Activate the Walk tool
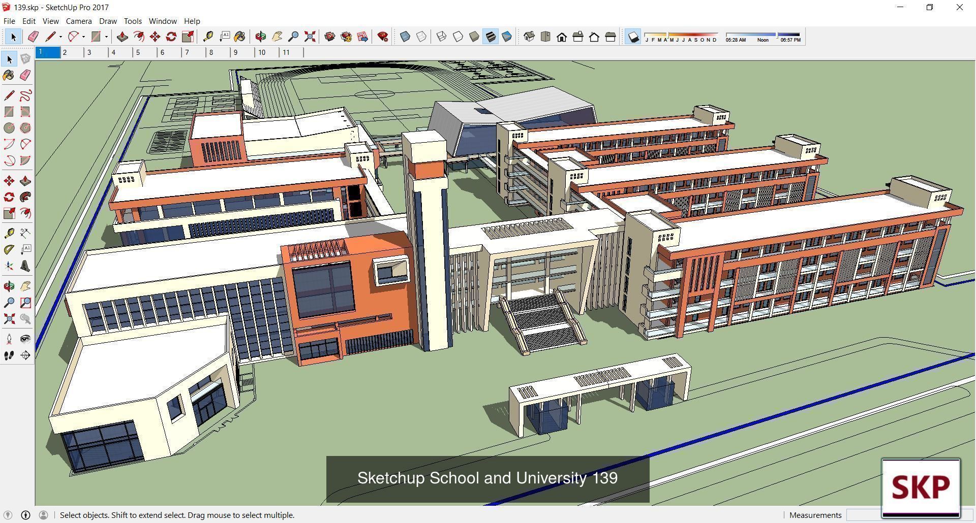Screen dimensions: 976x523 click(9, 355)
